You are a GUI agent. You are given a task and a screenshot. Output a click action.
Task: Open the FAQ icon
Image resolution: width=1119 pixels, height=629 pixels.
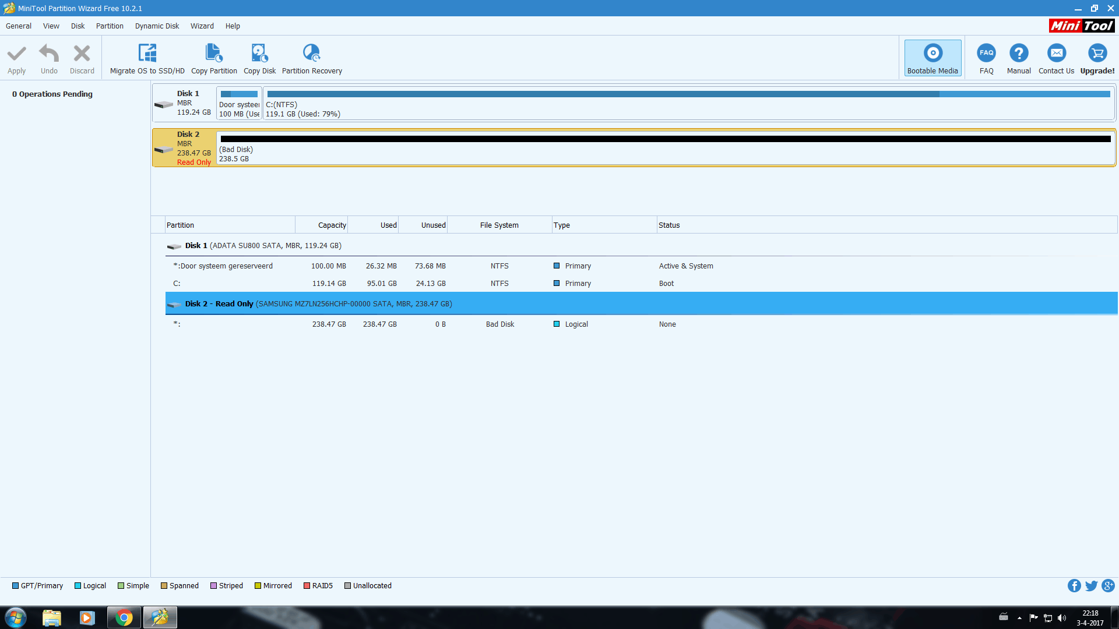(x=986, y=54)
